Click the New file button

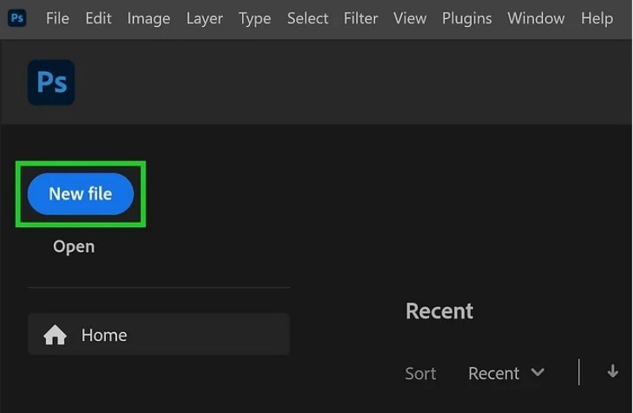pyautogui.click(x=81, y=194)
